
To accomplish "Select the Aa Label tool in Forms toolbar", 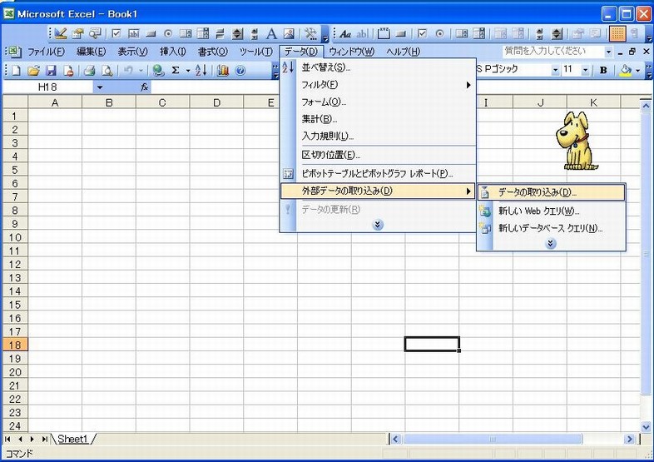I will (345, 33).
